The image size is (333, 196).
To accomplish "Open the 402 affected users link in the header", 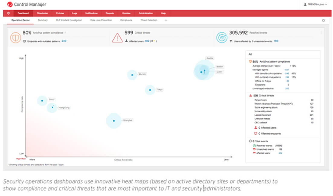I will 147,41.
